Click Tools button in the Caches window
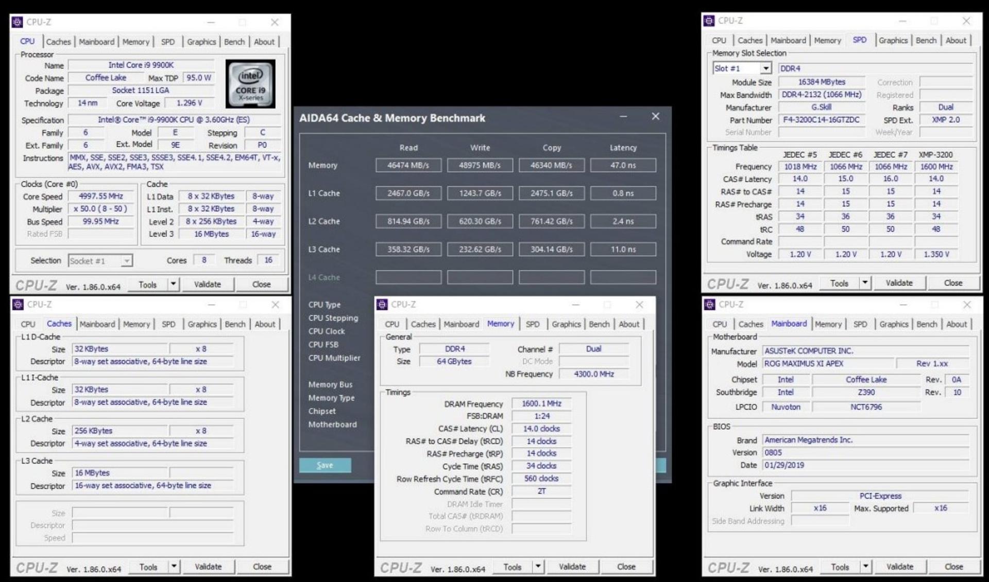 click(148, 567)
